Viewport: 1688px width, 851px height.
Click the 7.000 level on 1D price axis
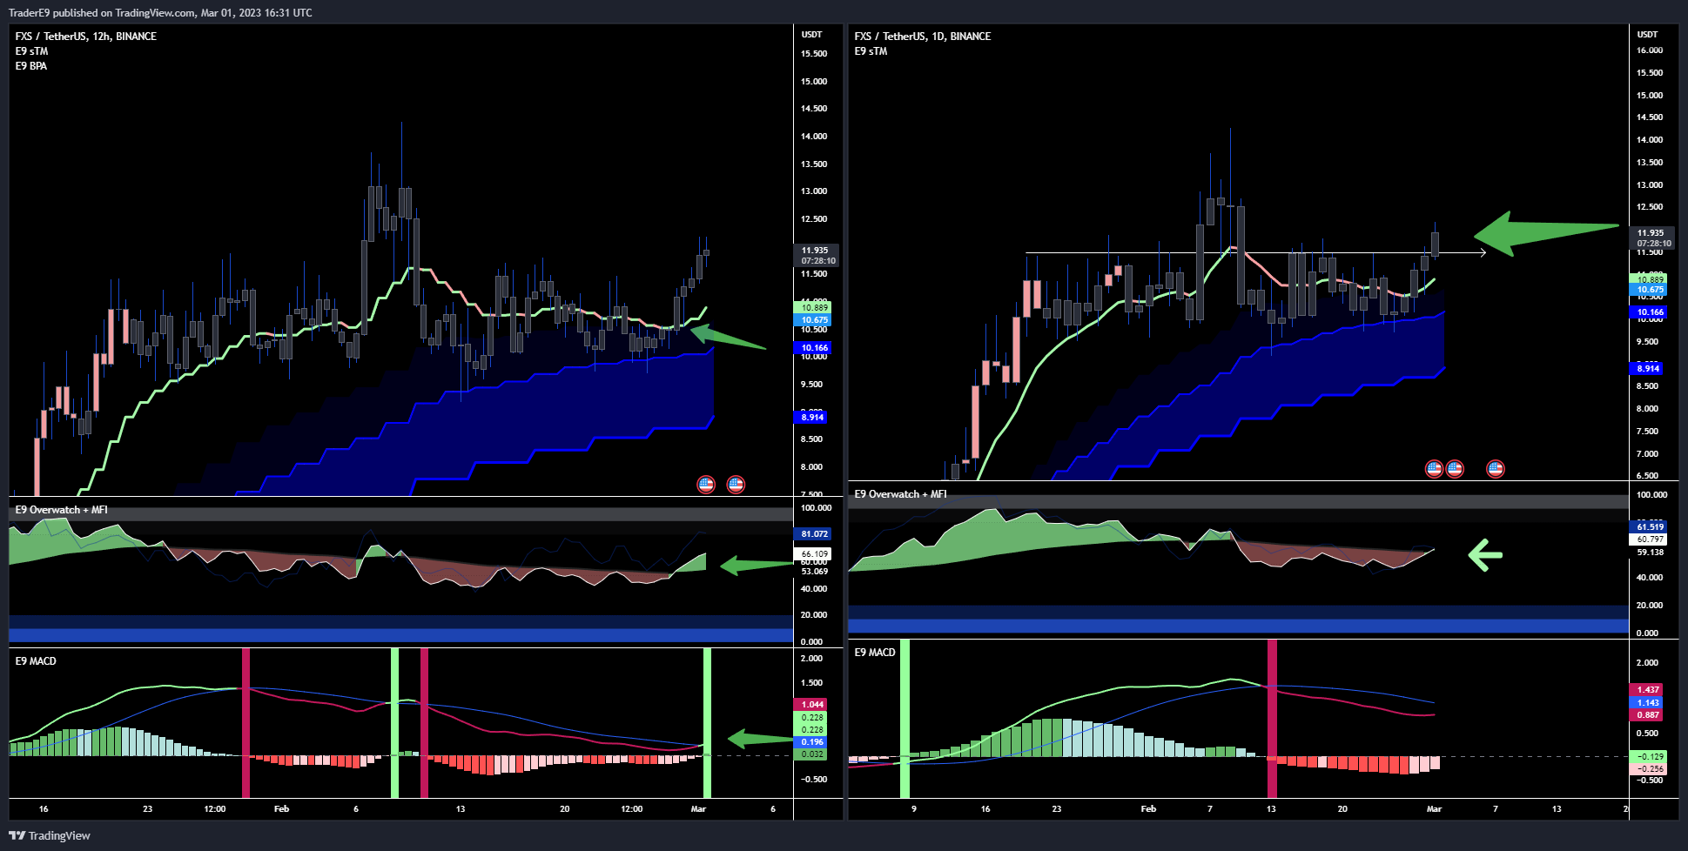[1647, 454]
